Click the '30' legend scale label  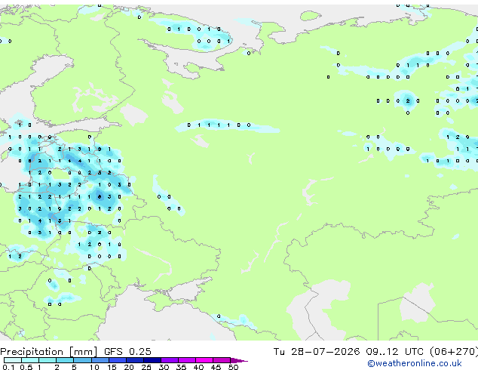point(164,367)
